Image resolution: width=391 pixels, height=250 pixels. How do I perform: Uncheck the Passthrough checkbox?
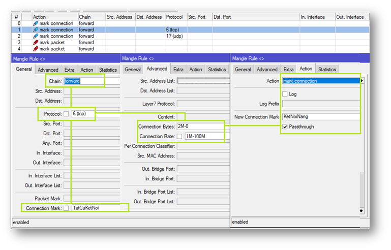point(285,127)
